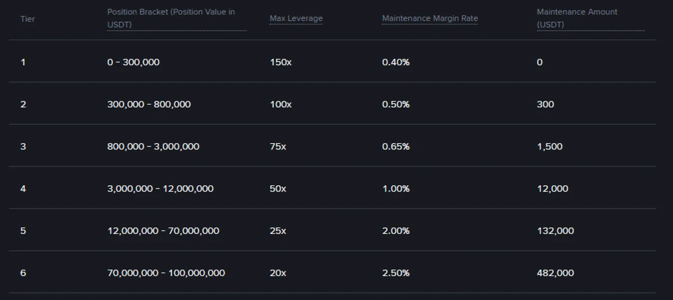This screenshot has height=300, width=673.
Task: Click the 12,000 maintenance amount cell
Action: 552,189
